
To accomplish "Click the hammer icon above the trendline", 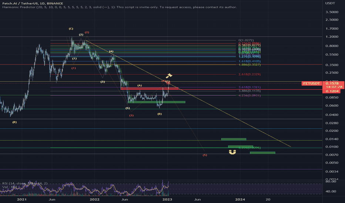I will point(169,76).
